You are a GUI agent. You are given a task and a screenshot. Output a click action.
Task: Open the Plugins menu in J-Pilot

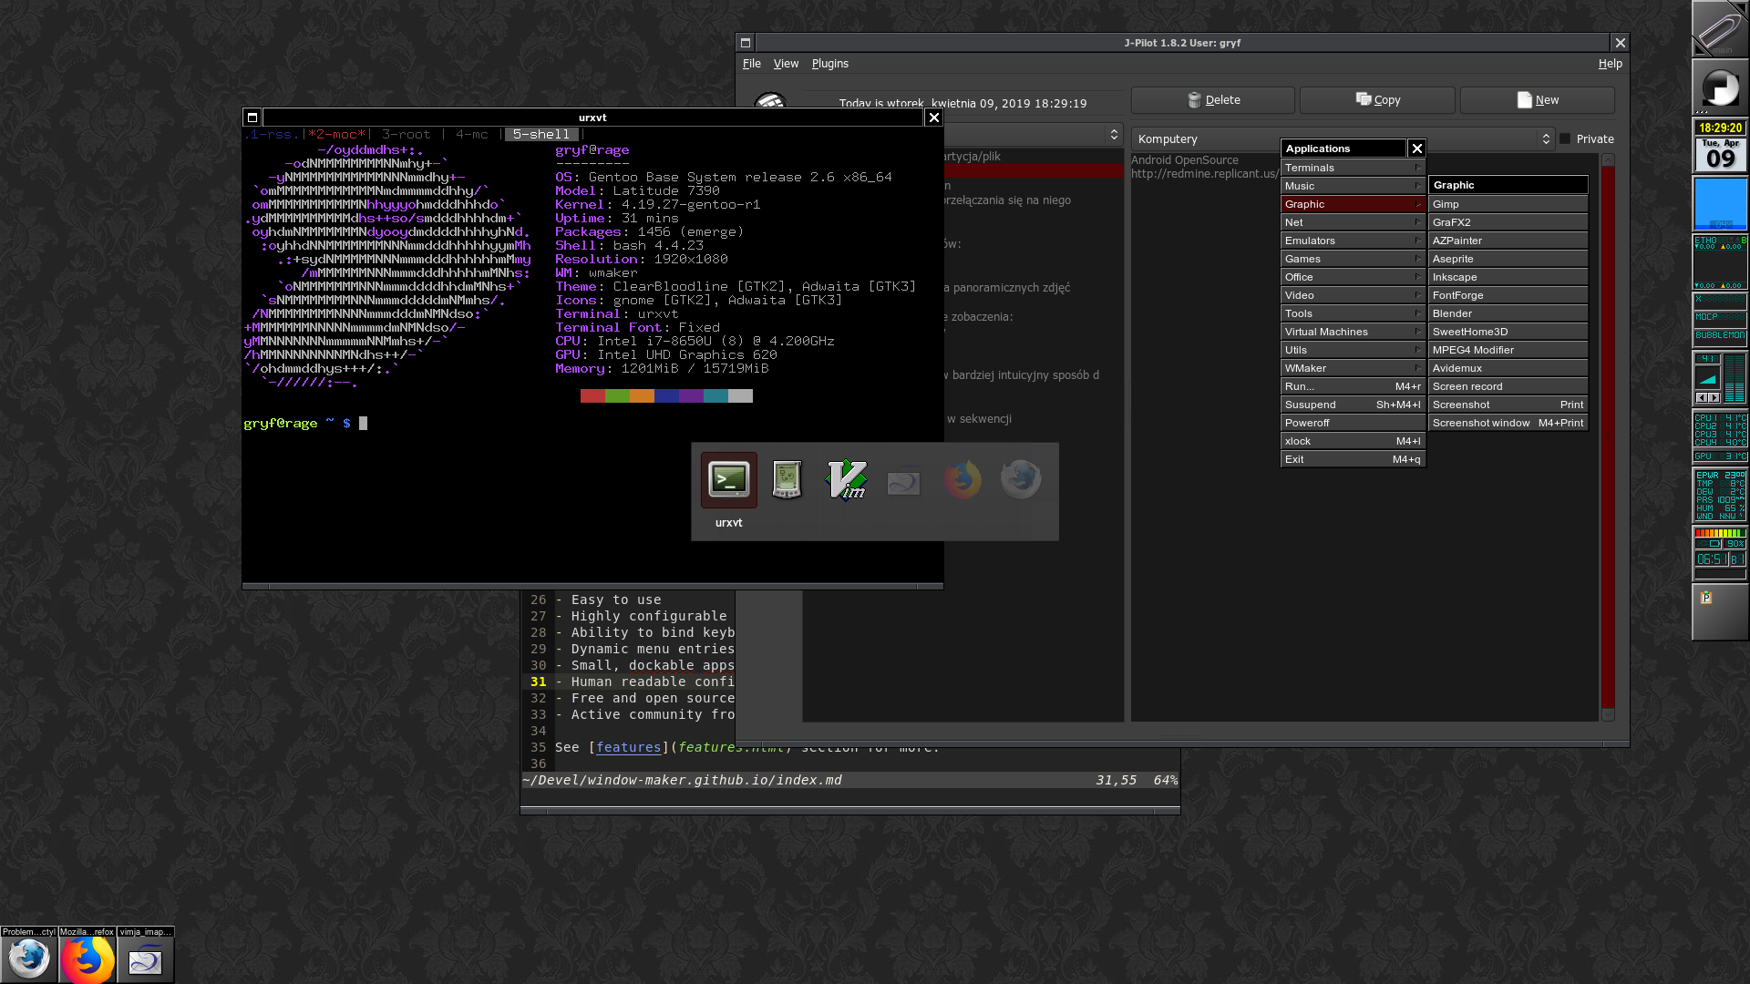(829, 64)
